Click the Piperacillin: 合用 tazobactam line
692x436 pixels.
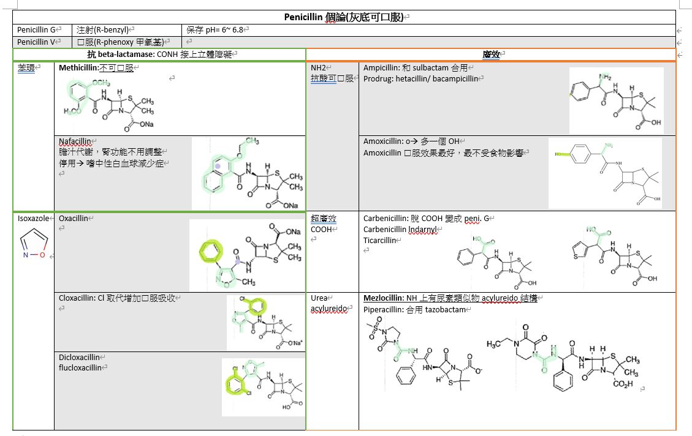[x=415, y=310]
